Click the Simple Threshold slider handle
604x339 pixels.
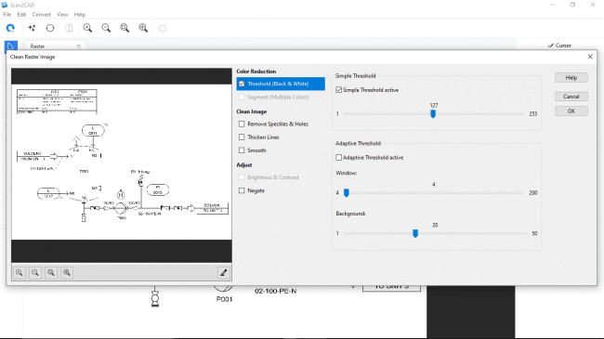click(x=433, y=114)
